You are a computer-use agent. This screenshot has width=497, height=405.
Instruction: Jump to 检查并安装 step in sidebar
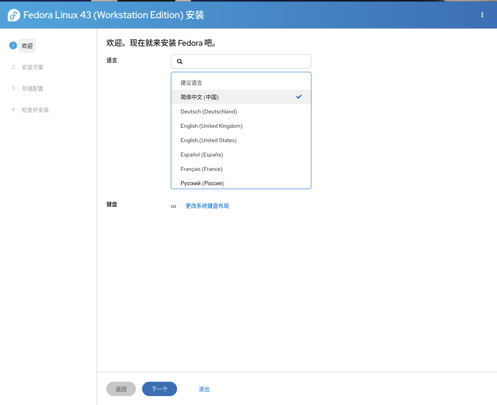pyautogui.click(x=35, y=110)
